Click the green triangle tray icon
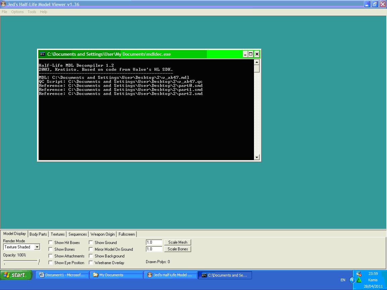This screenshot has height=290, width=387. click(x=359, y=280)
